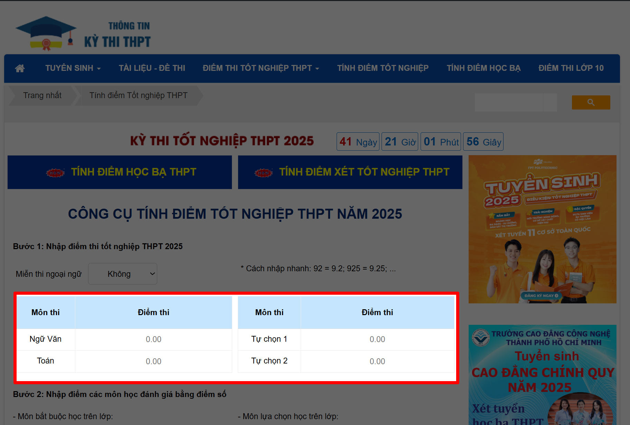Open Điểm thi lớp 10 menu item
The image size is (630, 425).
tap(571, 68)
